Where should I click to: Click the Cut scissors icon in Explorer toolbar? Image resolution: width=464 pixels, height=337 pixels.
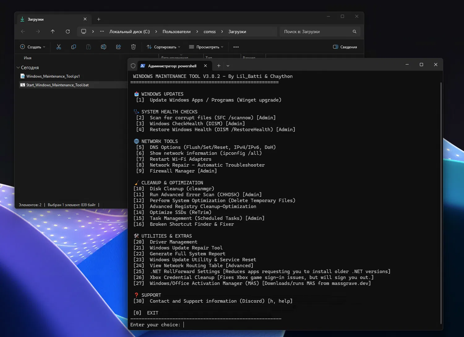tap(59, 47)
